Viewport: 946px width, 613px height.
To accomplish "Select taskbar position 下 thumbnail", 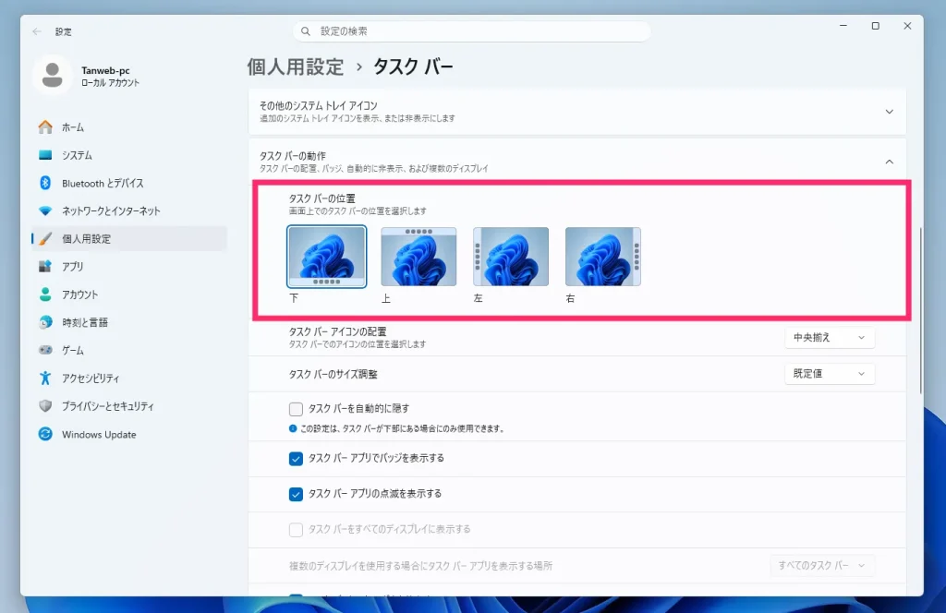I will (326, 257).
